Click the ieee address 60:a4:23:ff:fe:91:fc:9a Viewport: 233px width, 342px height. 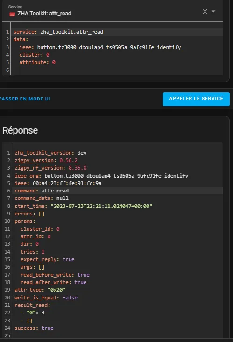pos(67,183)
